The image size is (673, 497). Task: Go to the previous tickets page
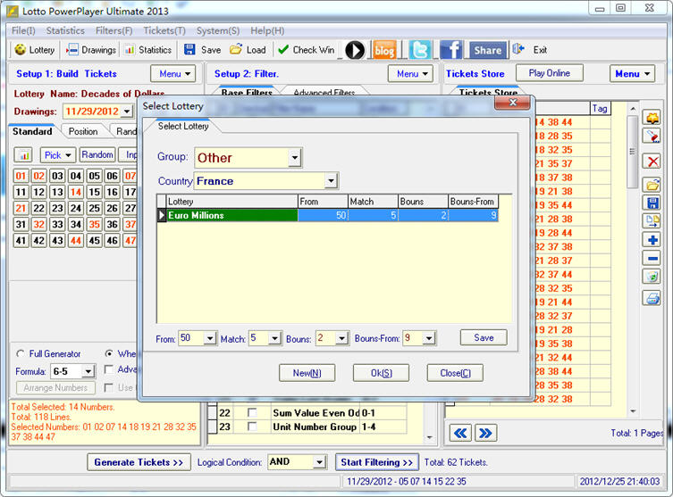click(460, 433)
